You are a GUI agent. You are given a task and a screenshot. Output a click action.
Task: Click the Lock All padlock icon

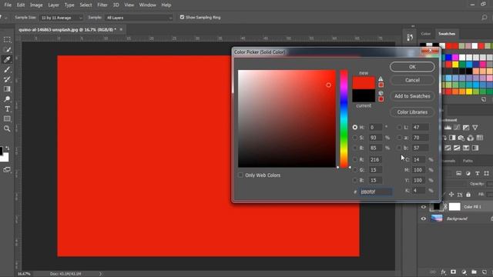pos(468,195)
